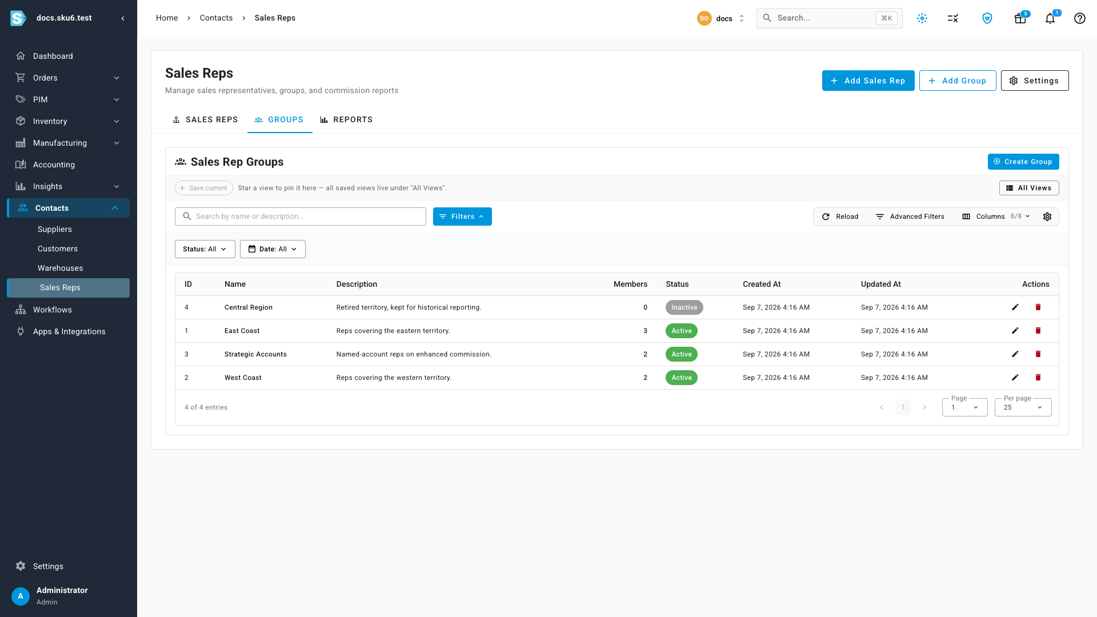Open the task checklist icon in header
Screen dimensions: 1097x617
(952, 18)
